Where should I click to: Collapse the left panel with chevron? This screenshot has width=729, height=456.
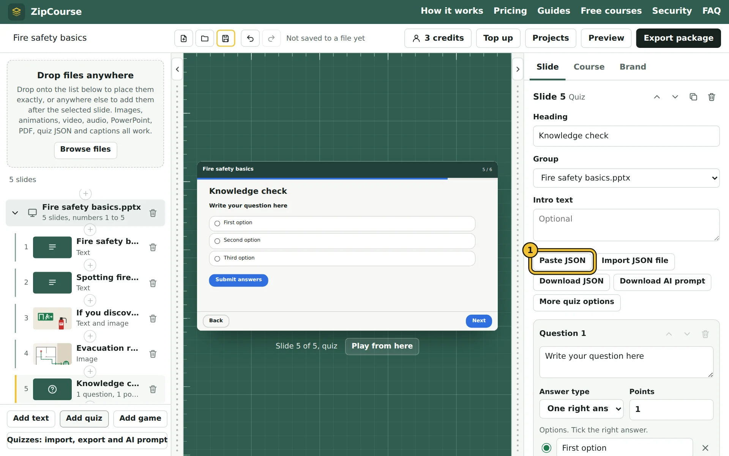point(177,69)
